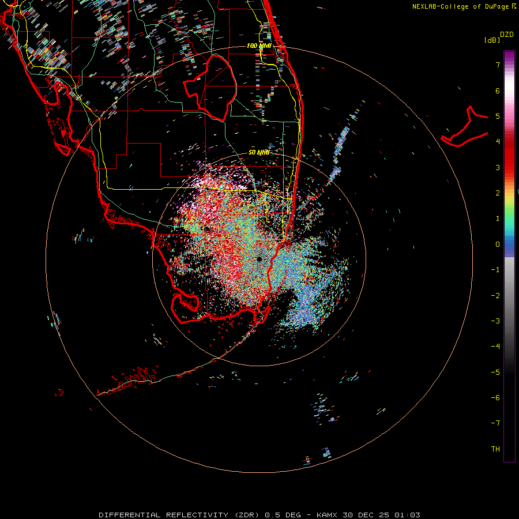Screen dimensions: 519x519
Task: Click the -4 value on the colorbar scale
Action: [495, 347]
